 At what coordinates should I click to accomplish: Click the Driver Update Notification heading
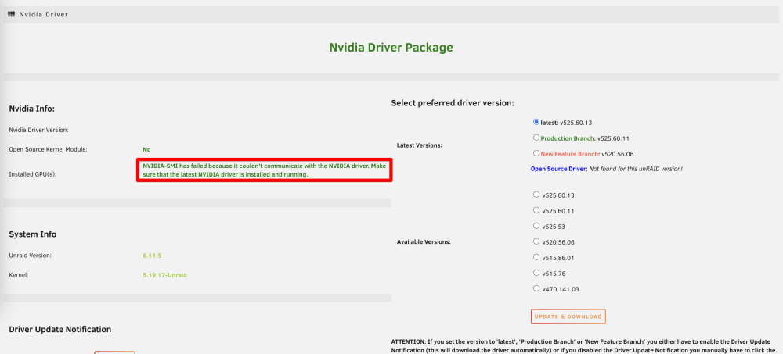pos(60,329)
